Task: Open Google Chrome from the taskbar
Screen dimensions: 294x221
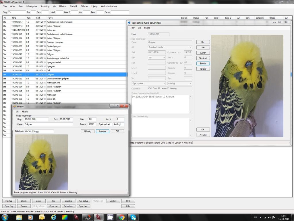Action: (122, 218)
